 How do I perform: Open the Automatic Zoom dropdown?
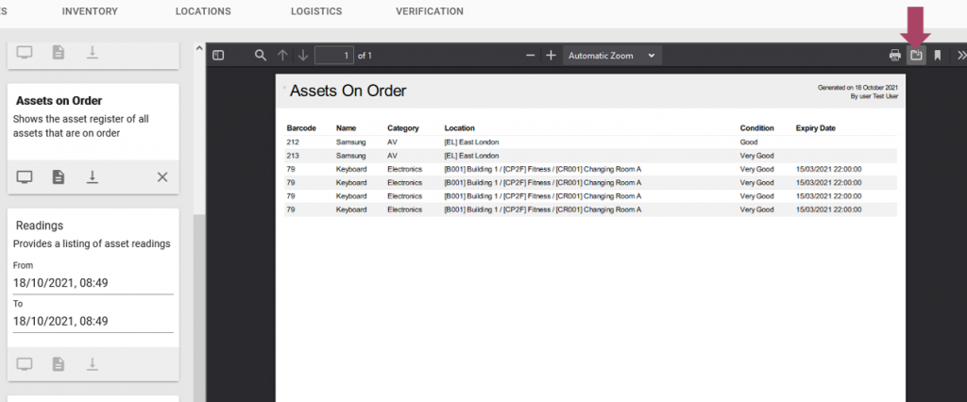coord(612,56)
